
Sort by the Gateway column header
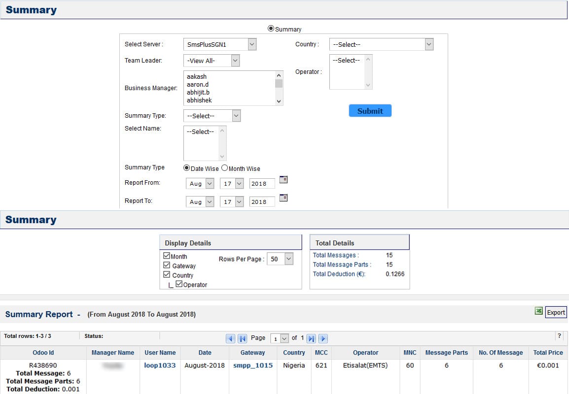(x=252, y=352)
